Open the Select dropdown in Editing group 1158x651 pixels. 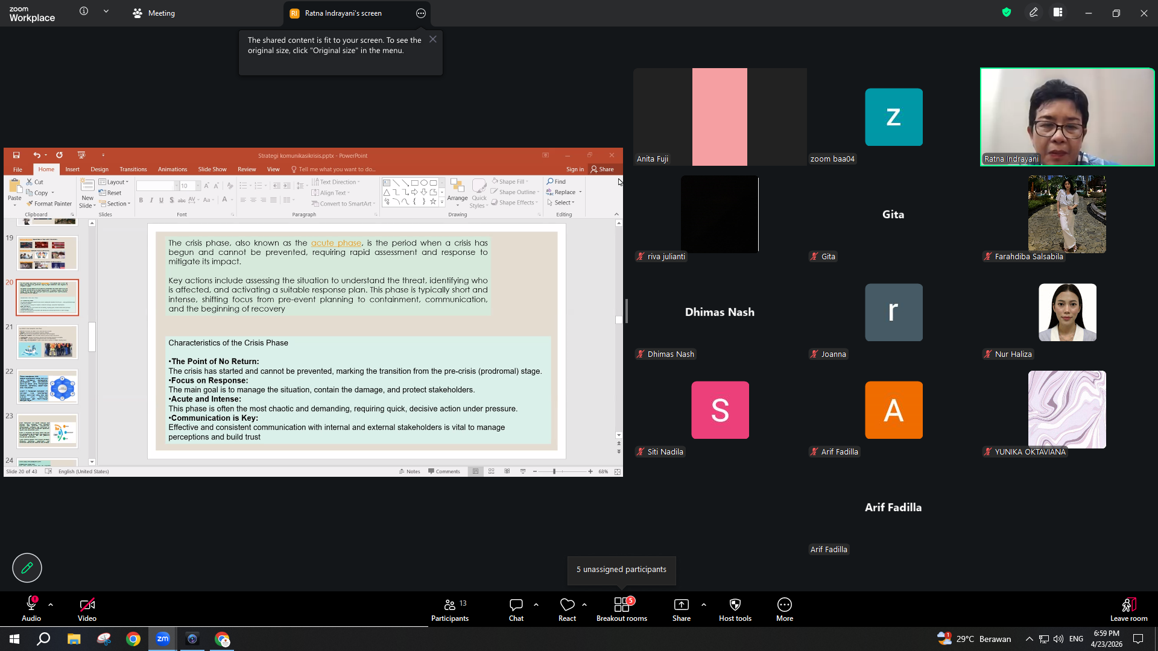pos(561,203)
